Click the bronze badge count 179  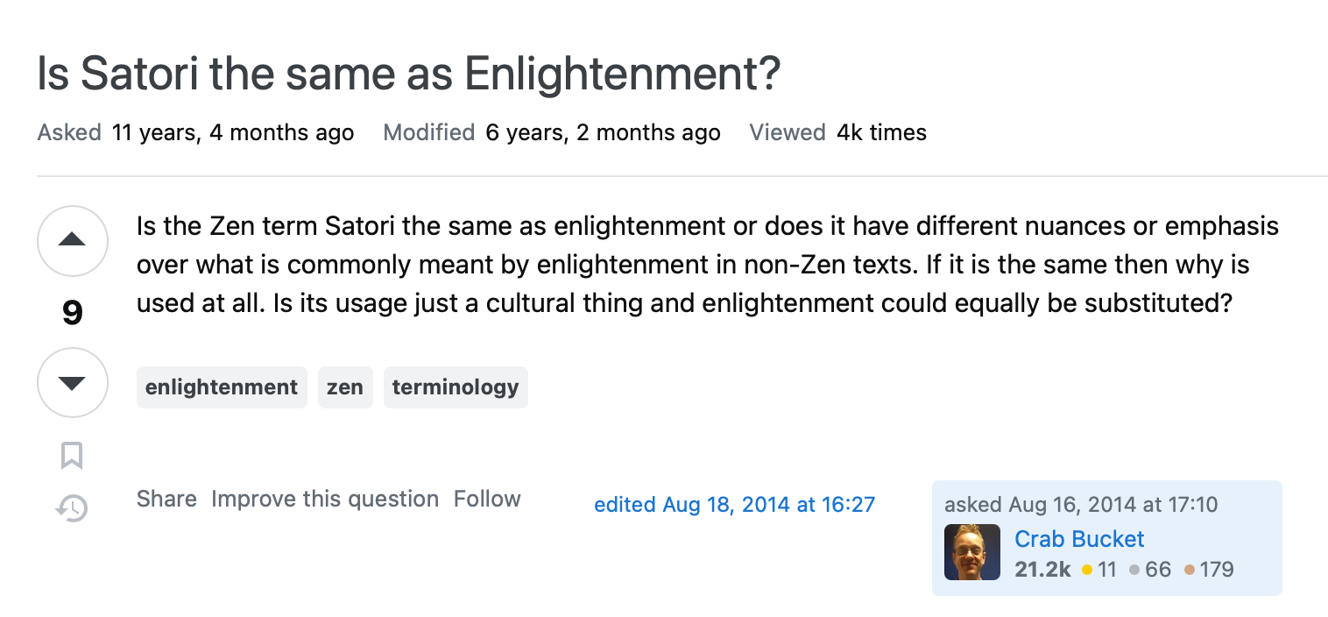coord(1216,570)
